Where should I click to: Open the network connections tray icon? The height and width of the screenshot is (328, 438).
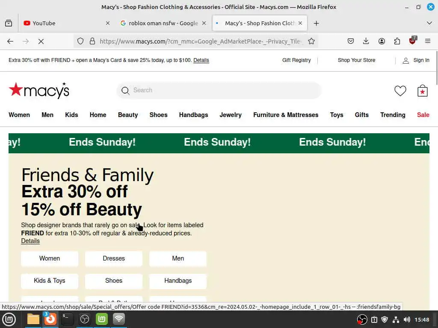(x=396, y=319)
